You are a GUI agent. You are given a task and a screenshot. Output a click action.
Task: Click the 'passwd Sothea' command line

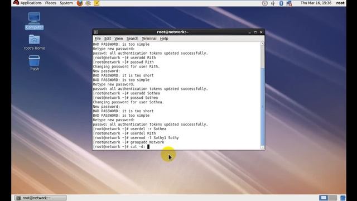pos(125,98)
